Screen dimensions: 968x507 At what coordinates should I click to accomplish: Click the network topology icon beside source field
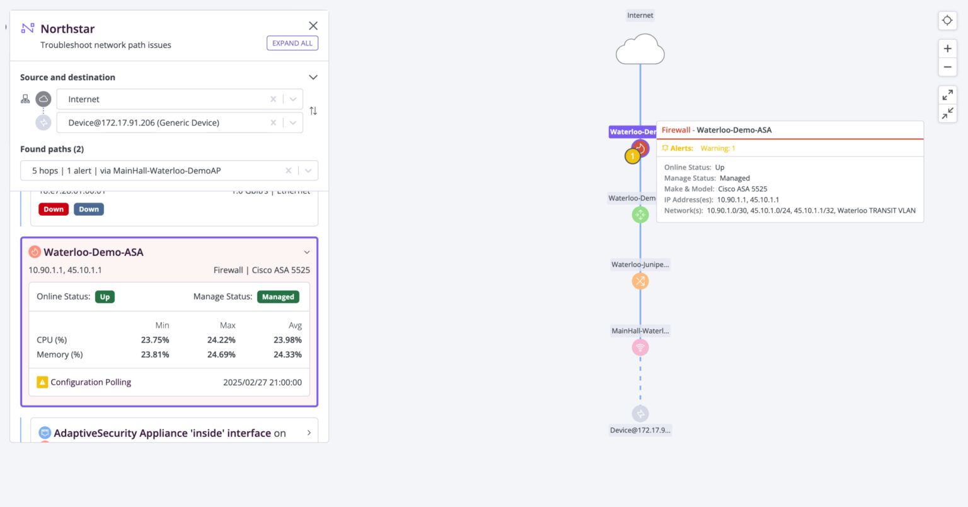[x=25, y=98]
